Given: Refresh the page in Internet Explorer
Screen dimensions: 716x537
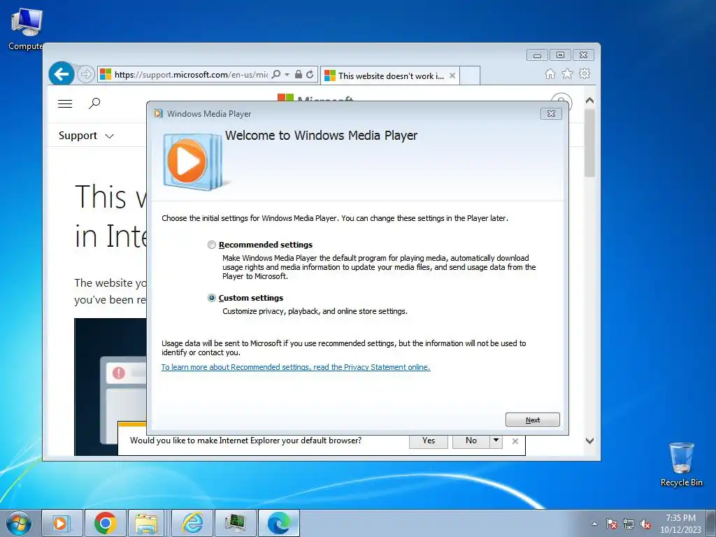Looking at the screenshot, I should [310, 74].
